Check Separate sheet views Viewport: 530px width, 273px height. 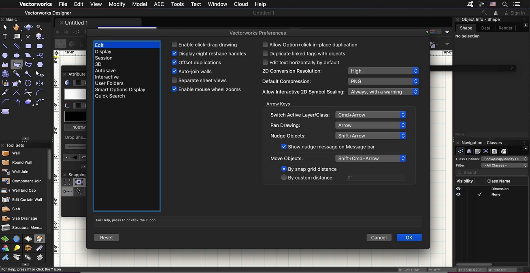pos(174,80)
